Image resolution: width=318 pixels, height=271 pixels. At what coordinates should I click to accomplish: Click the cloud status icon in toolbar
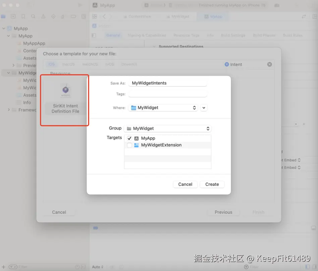pyautogui.click(x=277, y=5)
